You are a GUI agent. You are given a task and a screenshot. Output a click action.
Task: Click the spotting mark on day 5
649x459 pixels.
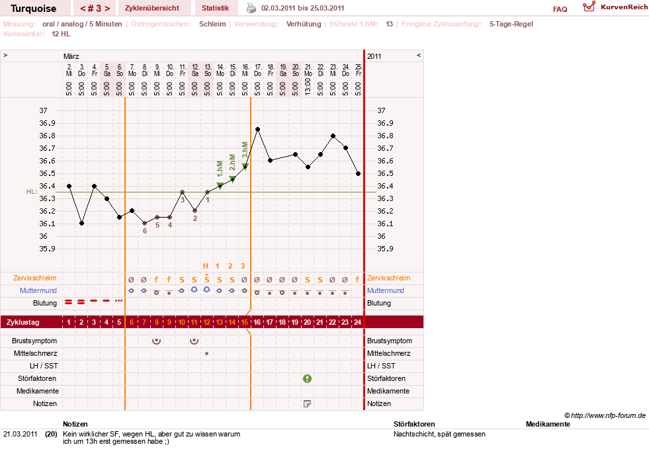119,300
